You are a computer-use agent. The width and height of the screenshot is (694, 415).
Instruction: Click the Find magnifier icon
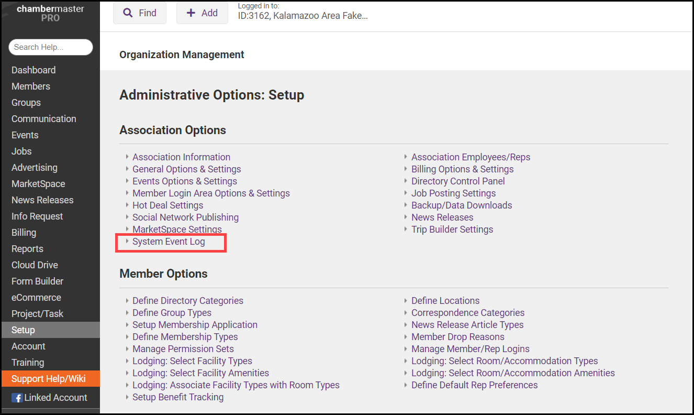(x=128, y=13)
